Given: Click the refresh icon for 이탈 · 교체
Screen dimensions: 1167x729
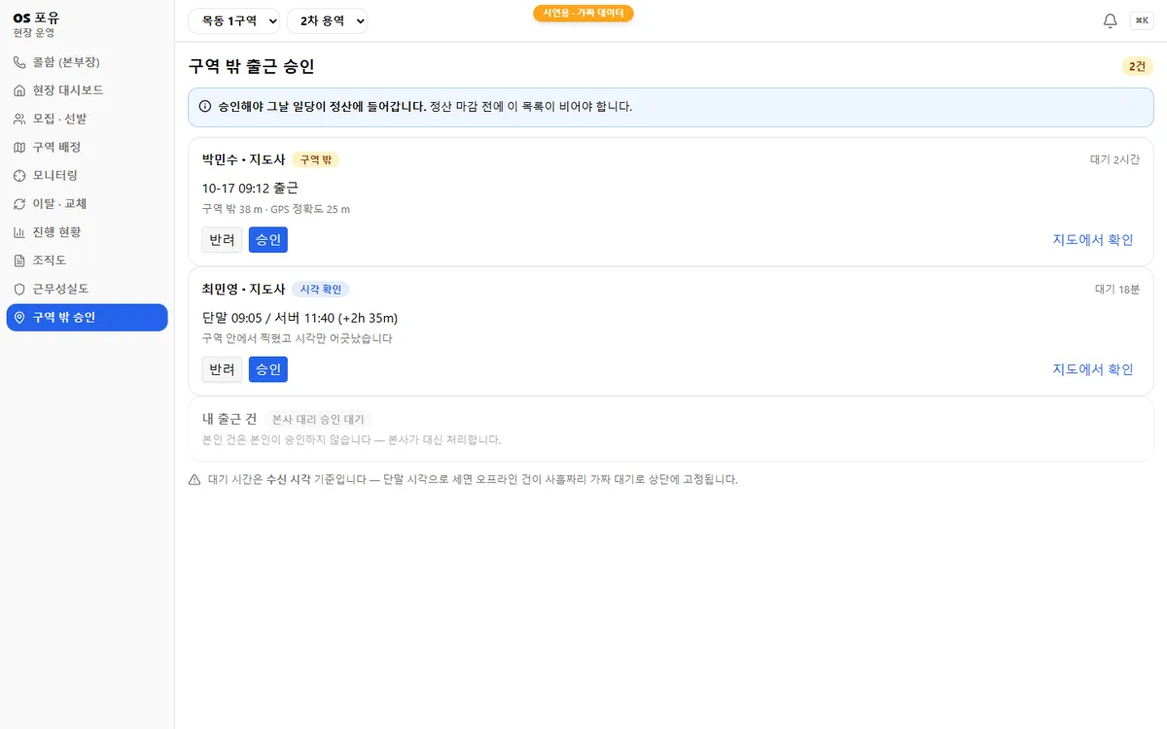Looking at the screenshot, I should coord(19,204).
